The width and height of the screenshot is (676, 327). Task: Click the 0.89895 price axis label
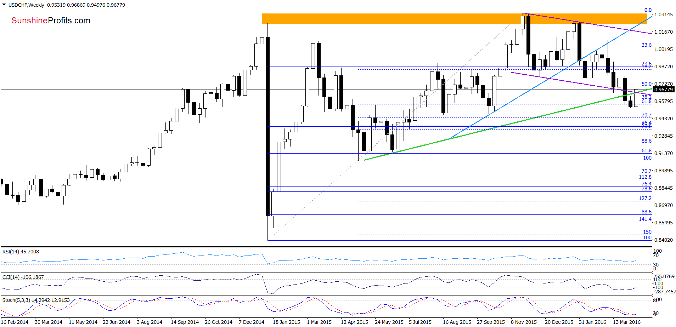(x=663, y=171)
